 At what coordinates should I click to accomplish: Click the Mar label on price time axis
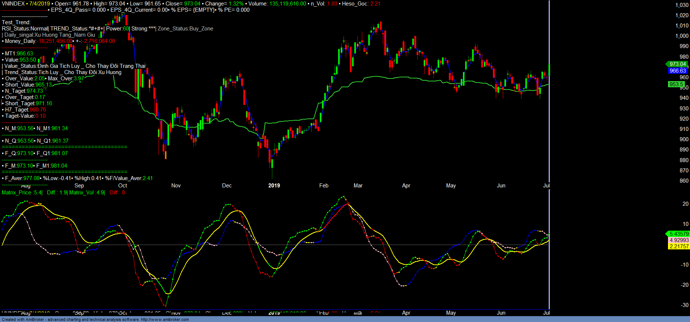358,186
